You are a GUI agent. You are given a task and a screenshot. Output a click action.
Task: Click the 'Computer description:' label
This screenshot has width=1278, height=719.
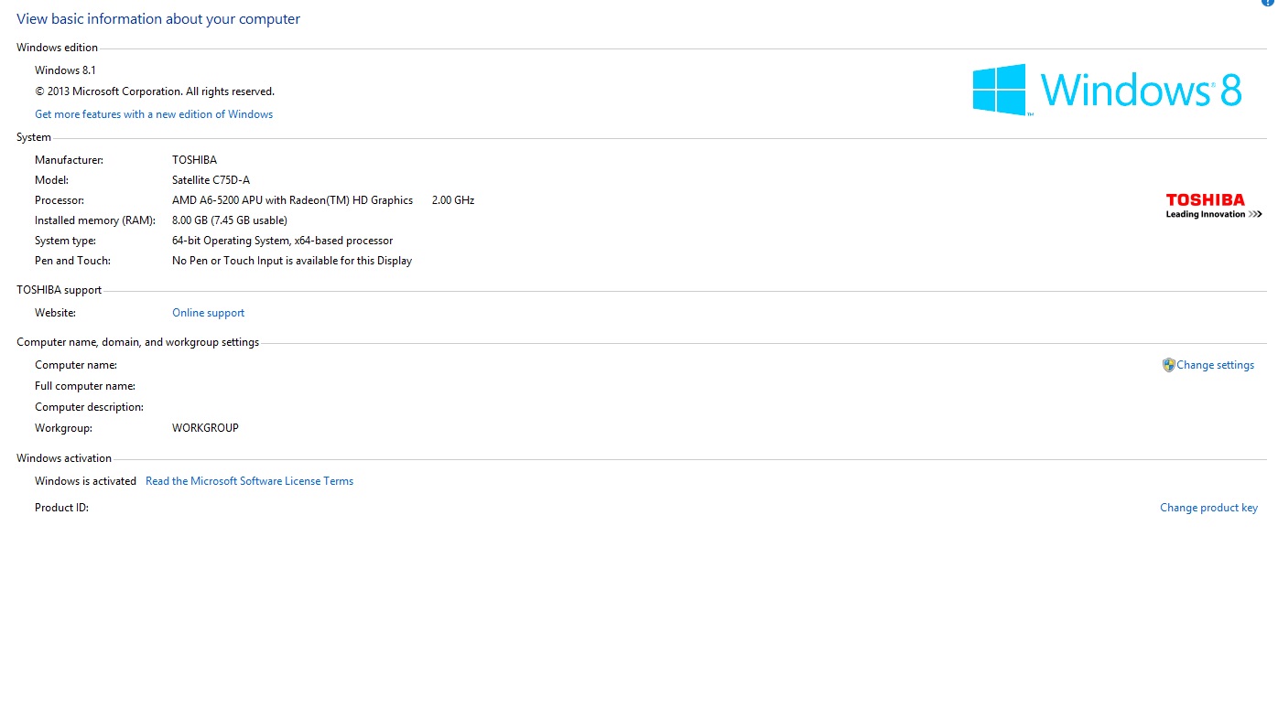pyautogui.click(x=89, y=407)
